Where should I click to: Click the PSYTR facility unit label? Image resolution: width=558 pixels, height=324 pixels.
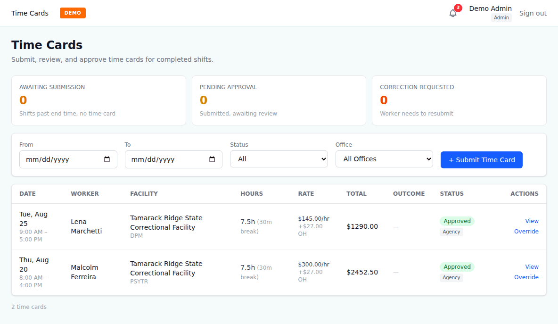[x=139, y=281]
